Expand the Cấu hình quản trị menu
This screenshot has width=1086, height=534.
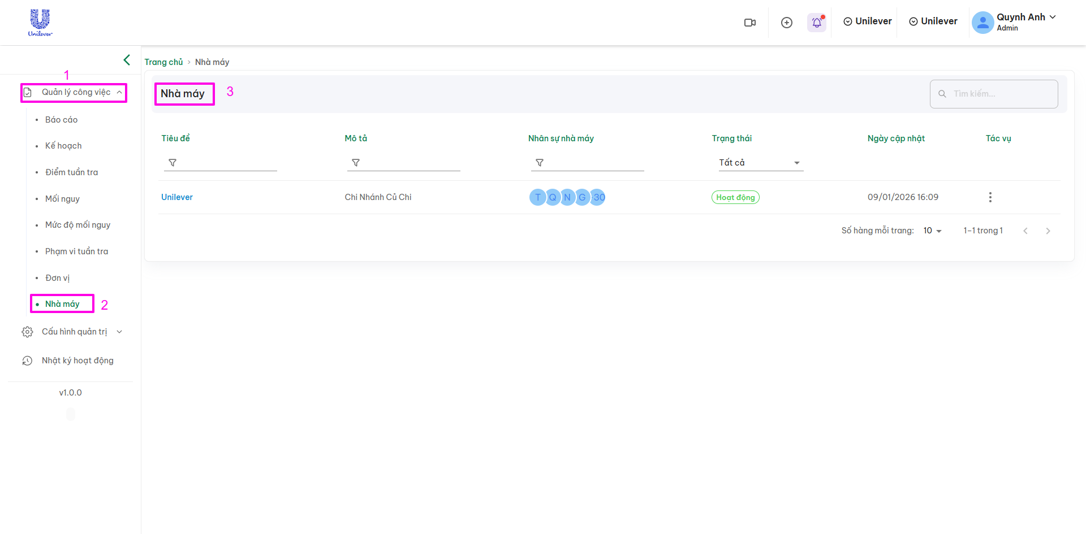tap(74, 332)
